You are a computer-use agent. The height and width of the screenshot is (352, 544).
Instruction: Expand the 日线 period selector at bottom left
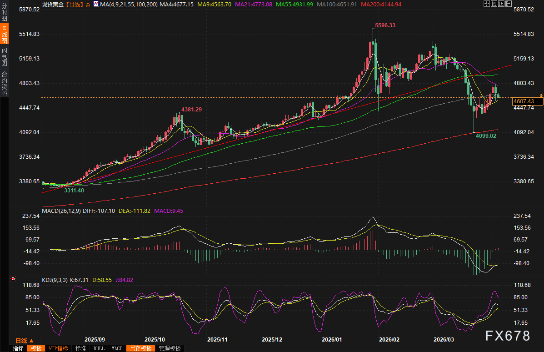(25, 341)
